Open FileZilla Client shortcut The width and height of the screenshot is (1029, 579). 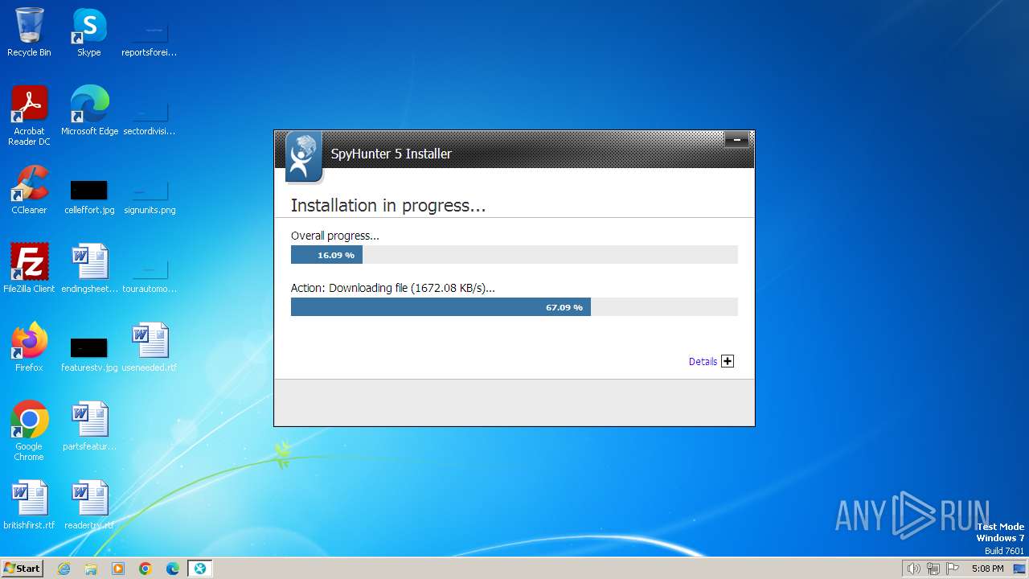[29, 269]
